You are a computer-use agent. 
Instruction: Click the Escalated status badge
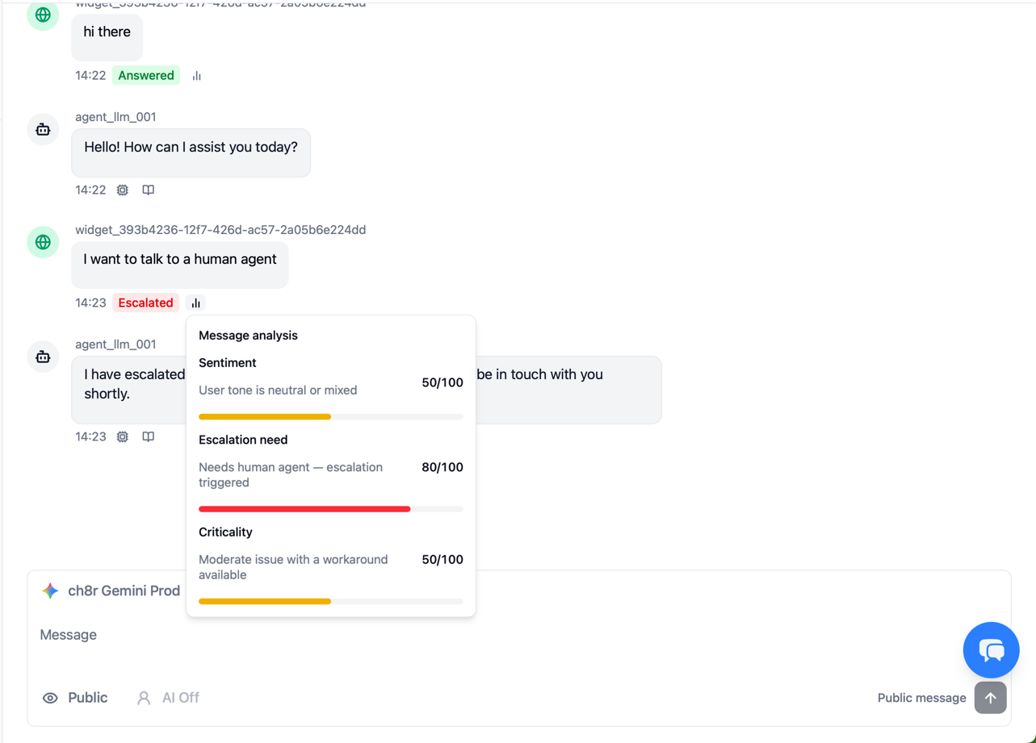pos(145,303)
